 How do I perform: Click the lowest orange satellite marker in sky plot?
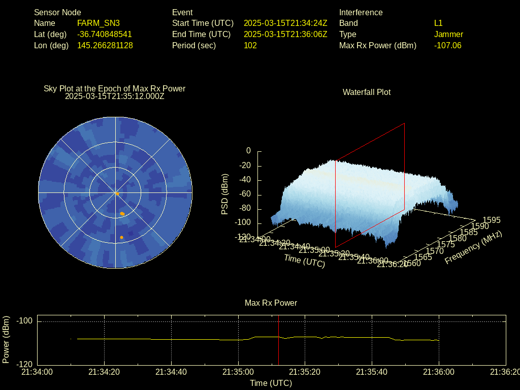point(121,237)
